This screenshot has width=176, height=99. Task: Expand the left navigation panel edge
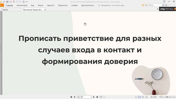coord(1,48)
